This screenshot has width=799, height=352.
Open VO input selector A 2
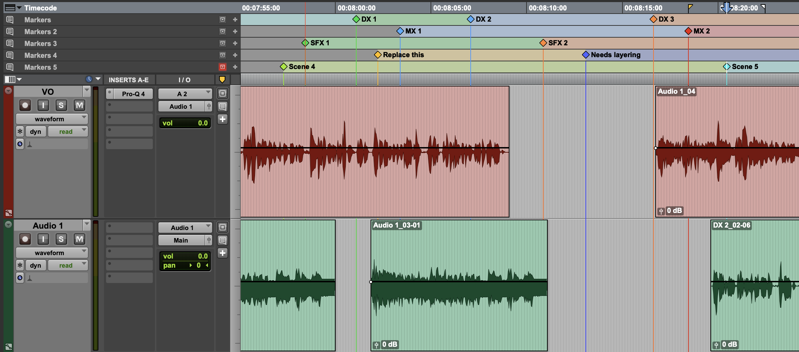(185, 94)
